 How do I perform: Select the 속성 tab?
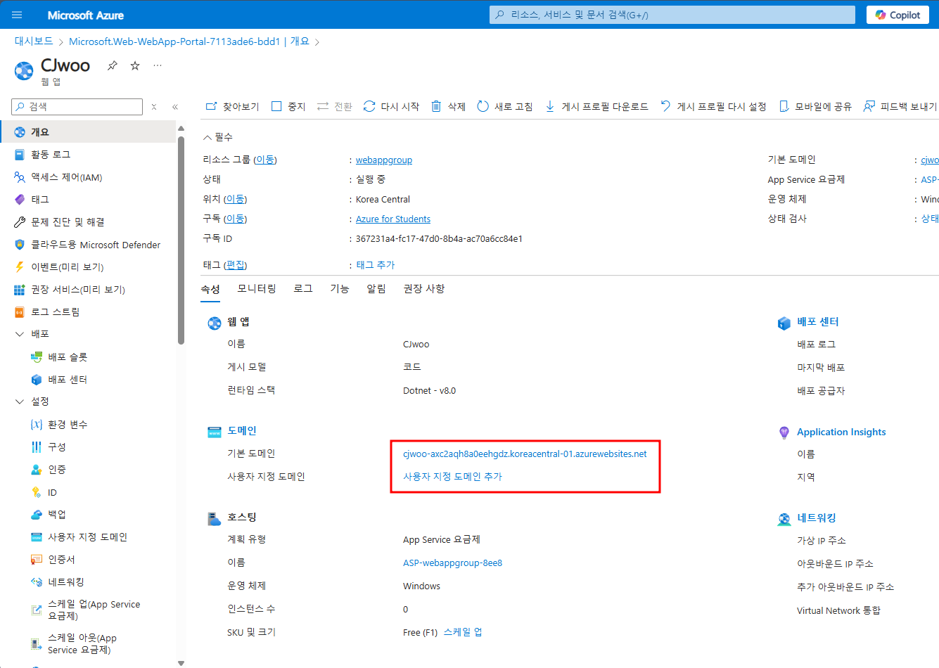210,289
